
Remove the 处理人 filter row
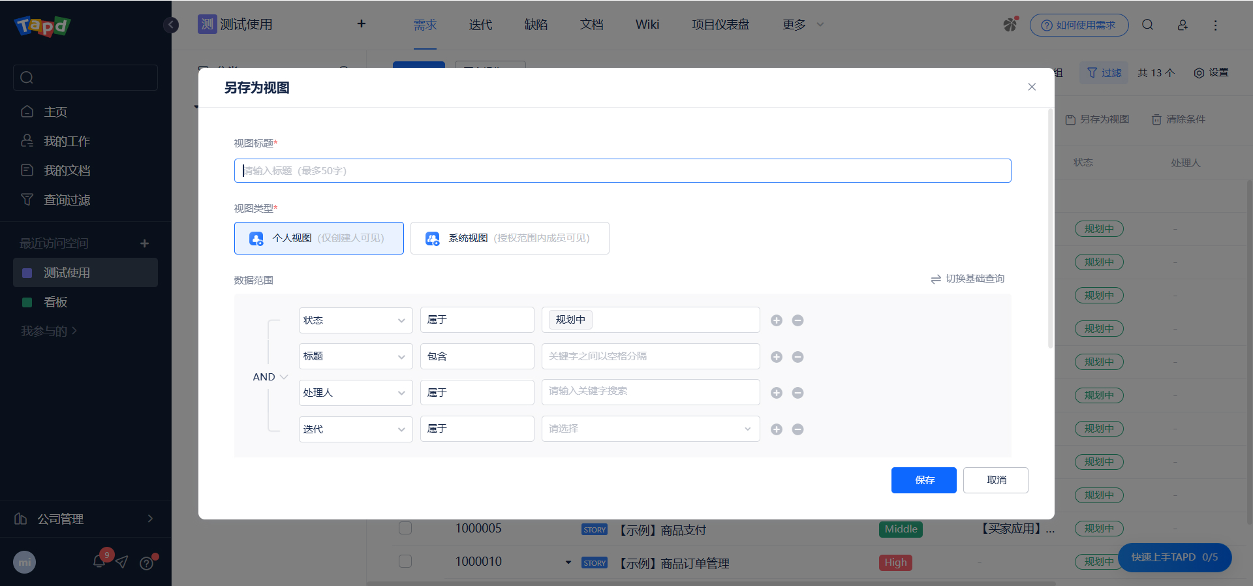click(x=797, y=393)
